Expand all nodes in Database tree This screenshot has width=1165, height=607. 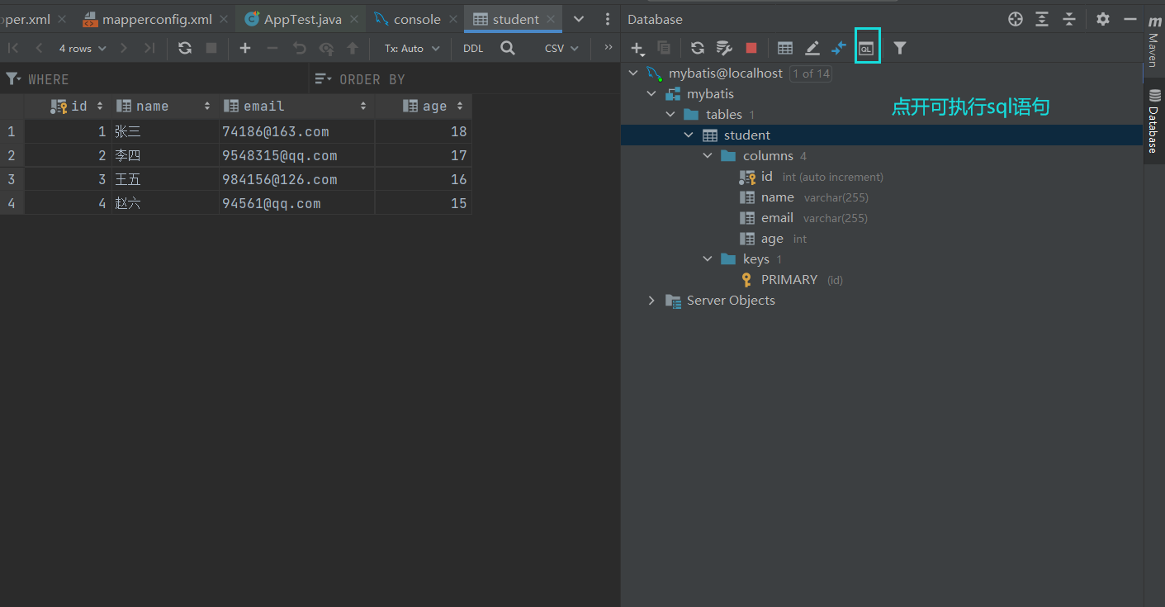[1043, 19]
